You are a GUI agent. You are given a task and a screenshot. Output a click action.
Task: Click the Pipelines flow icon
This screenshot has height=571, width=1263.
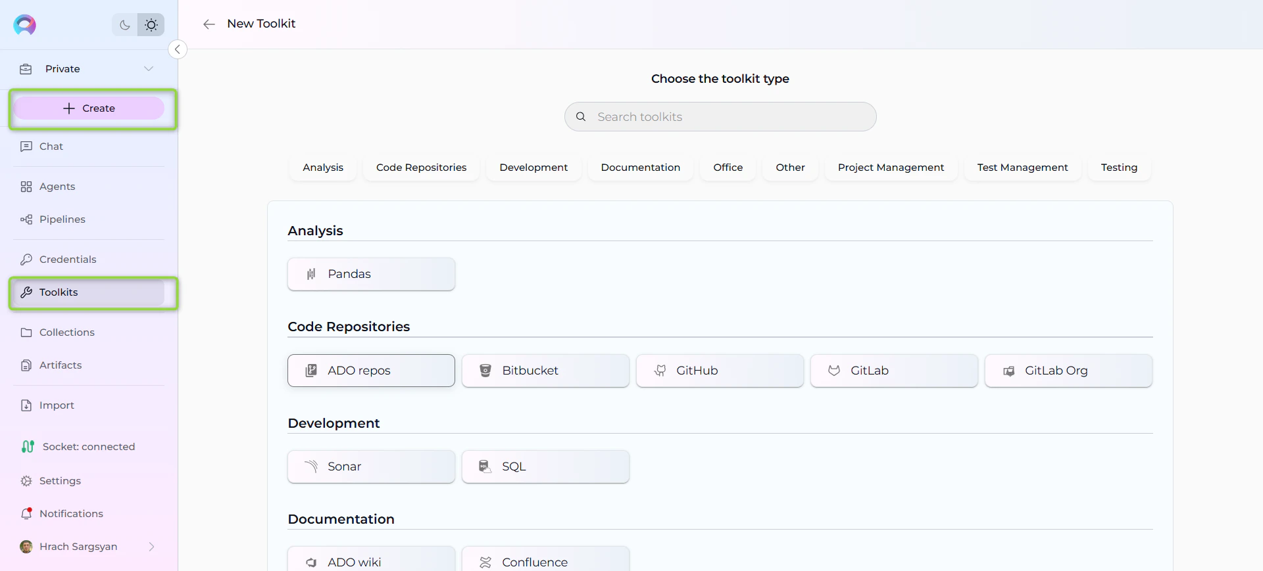26,219
